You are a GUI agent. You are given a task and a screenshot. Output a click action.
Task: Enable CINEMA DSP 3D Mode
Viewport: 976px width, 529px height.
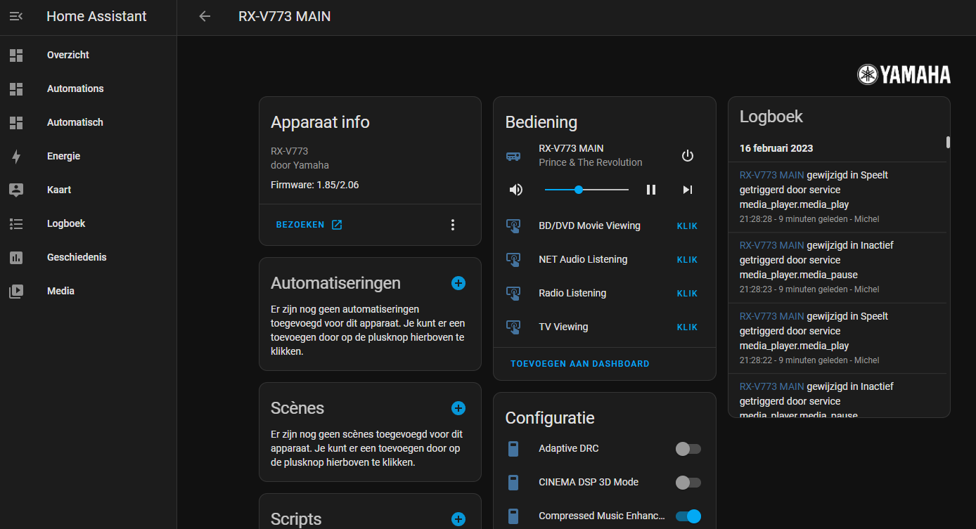tap(688, 482)
